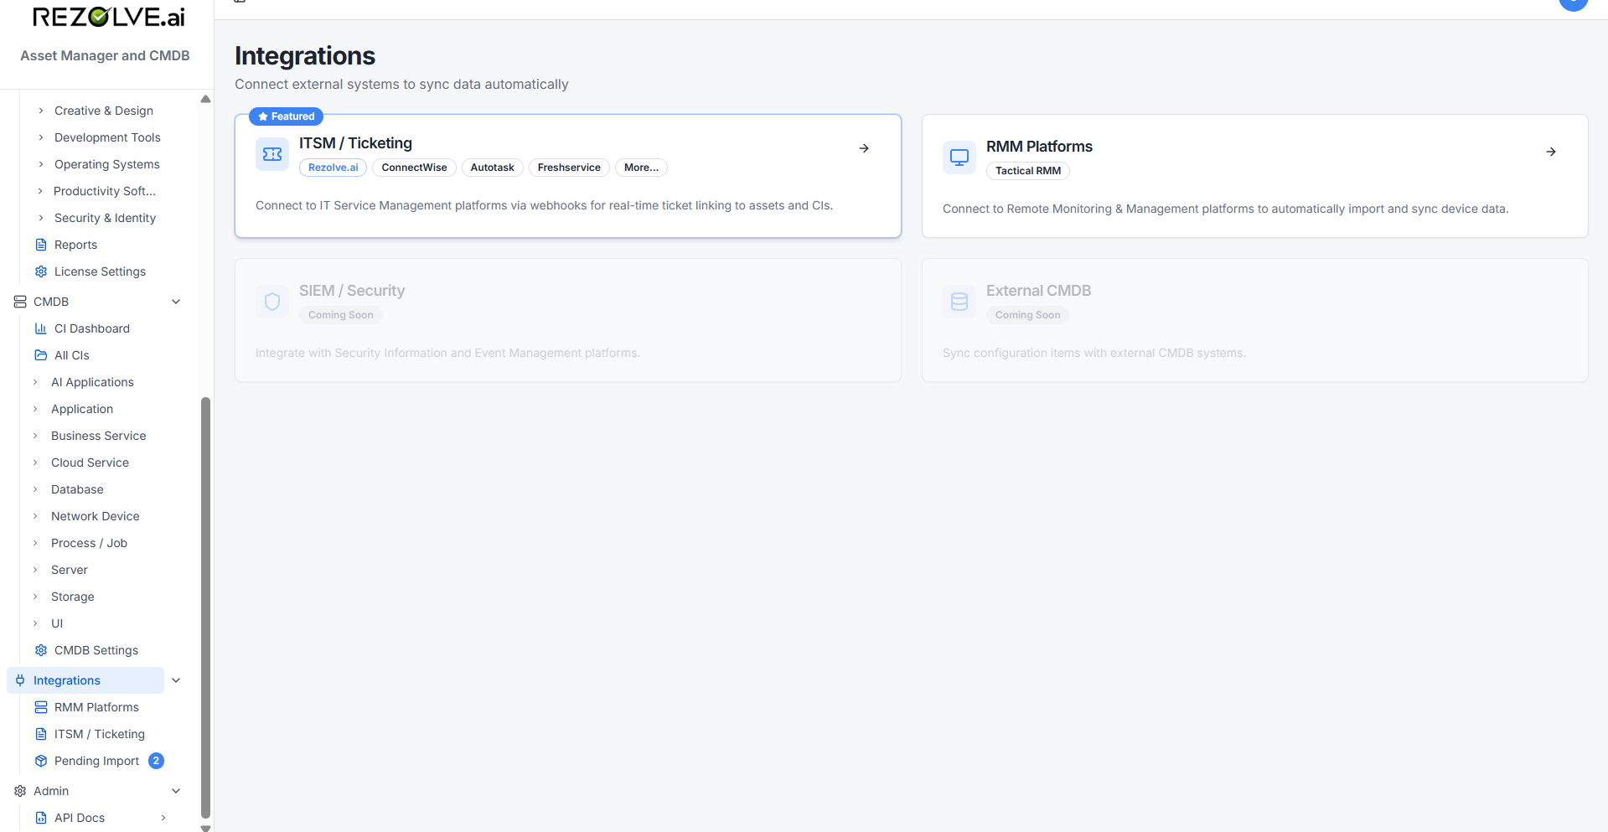The width and height of the screenshot is (1608, 832).
Task: Click the Pending Import count badge
Action: (x=156, y=761)
